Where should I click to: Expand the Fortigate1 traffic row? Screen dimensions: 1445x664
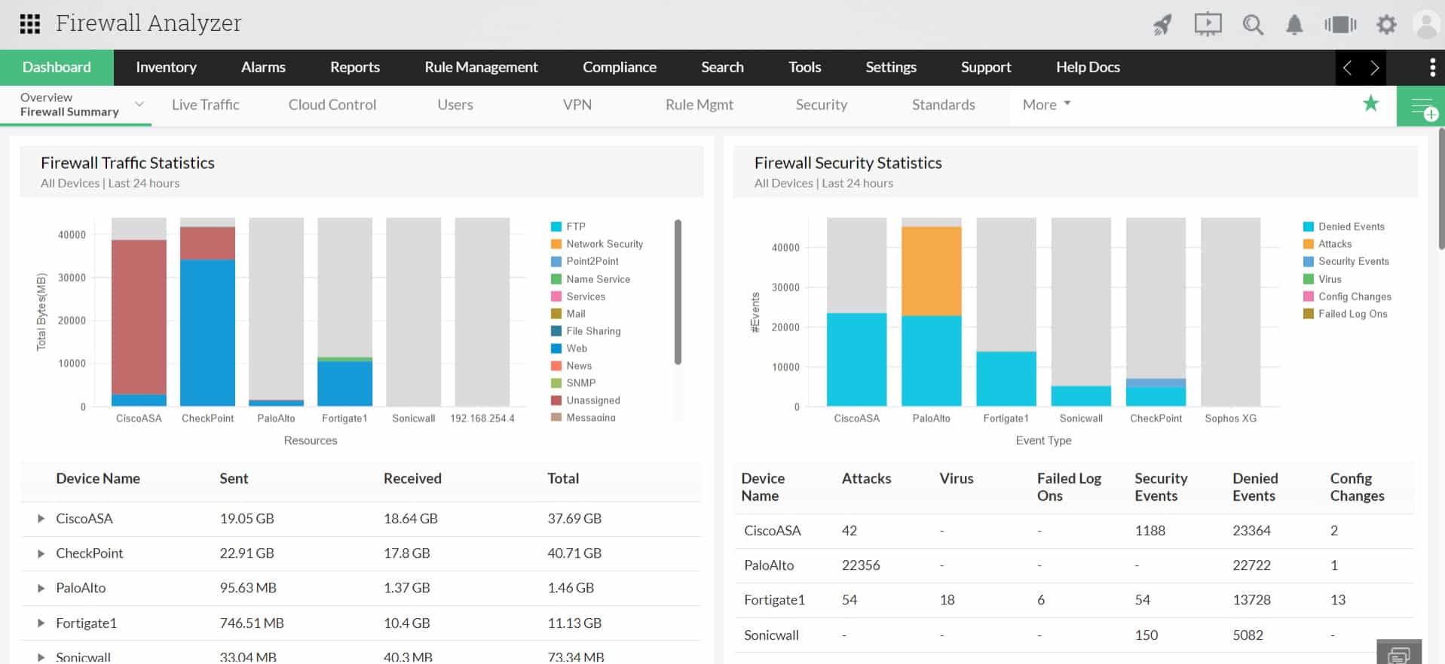[41, 623]
